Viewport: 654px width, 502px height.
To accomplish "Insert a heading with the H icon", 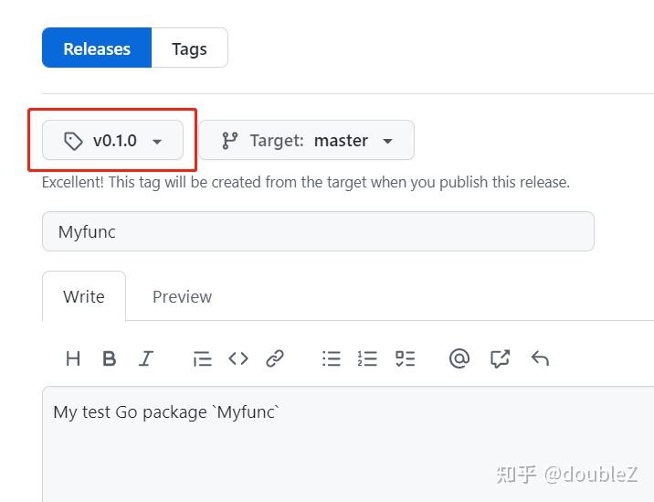I will (73, 358).
